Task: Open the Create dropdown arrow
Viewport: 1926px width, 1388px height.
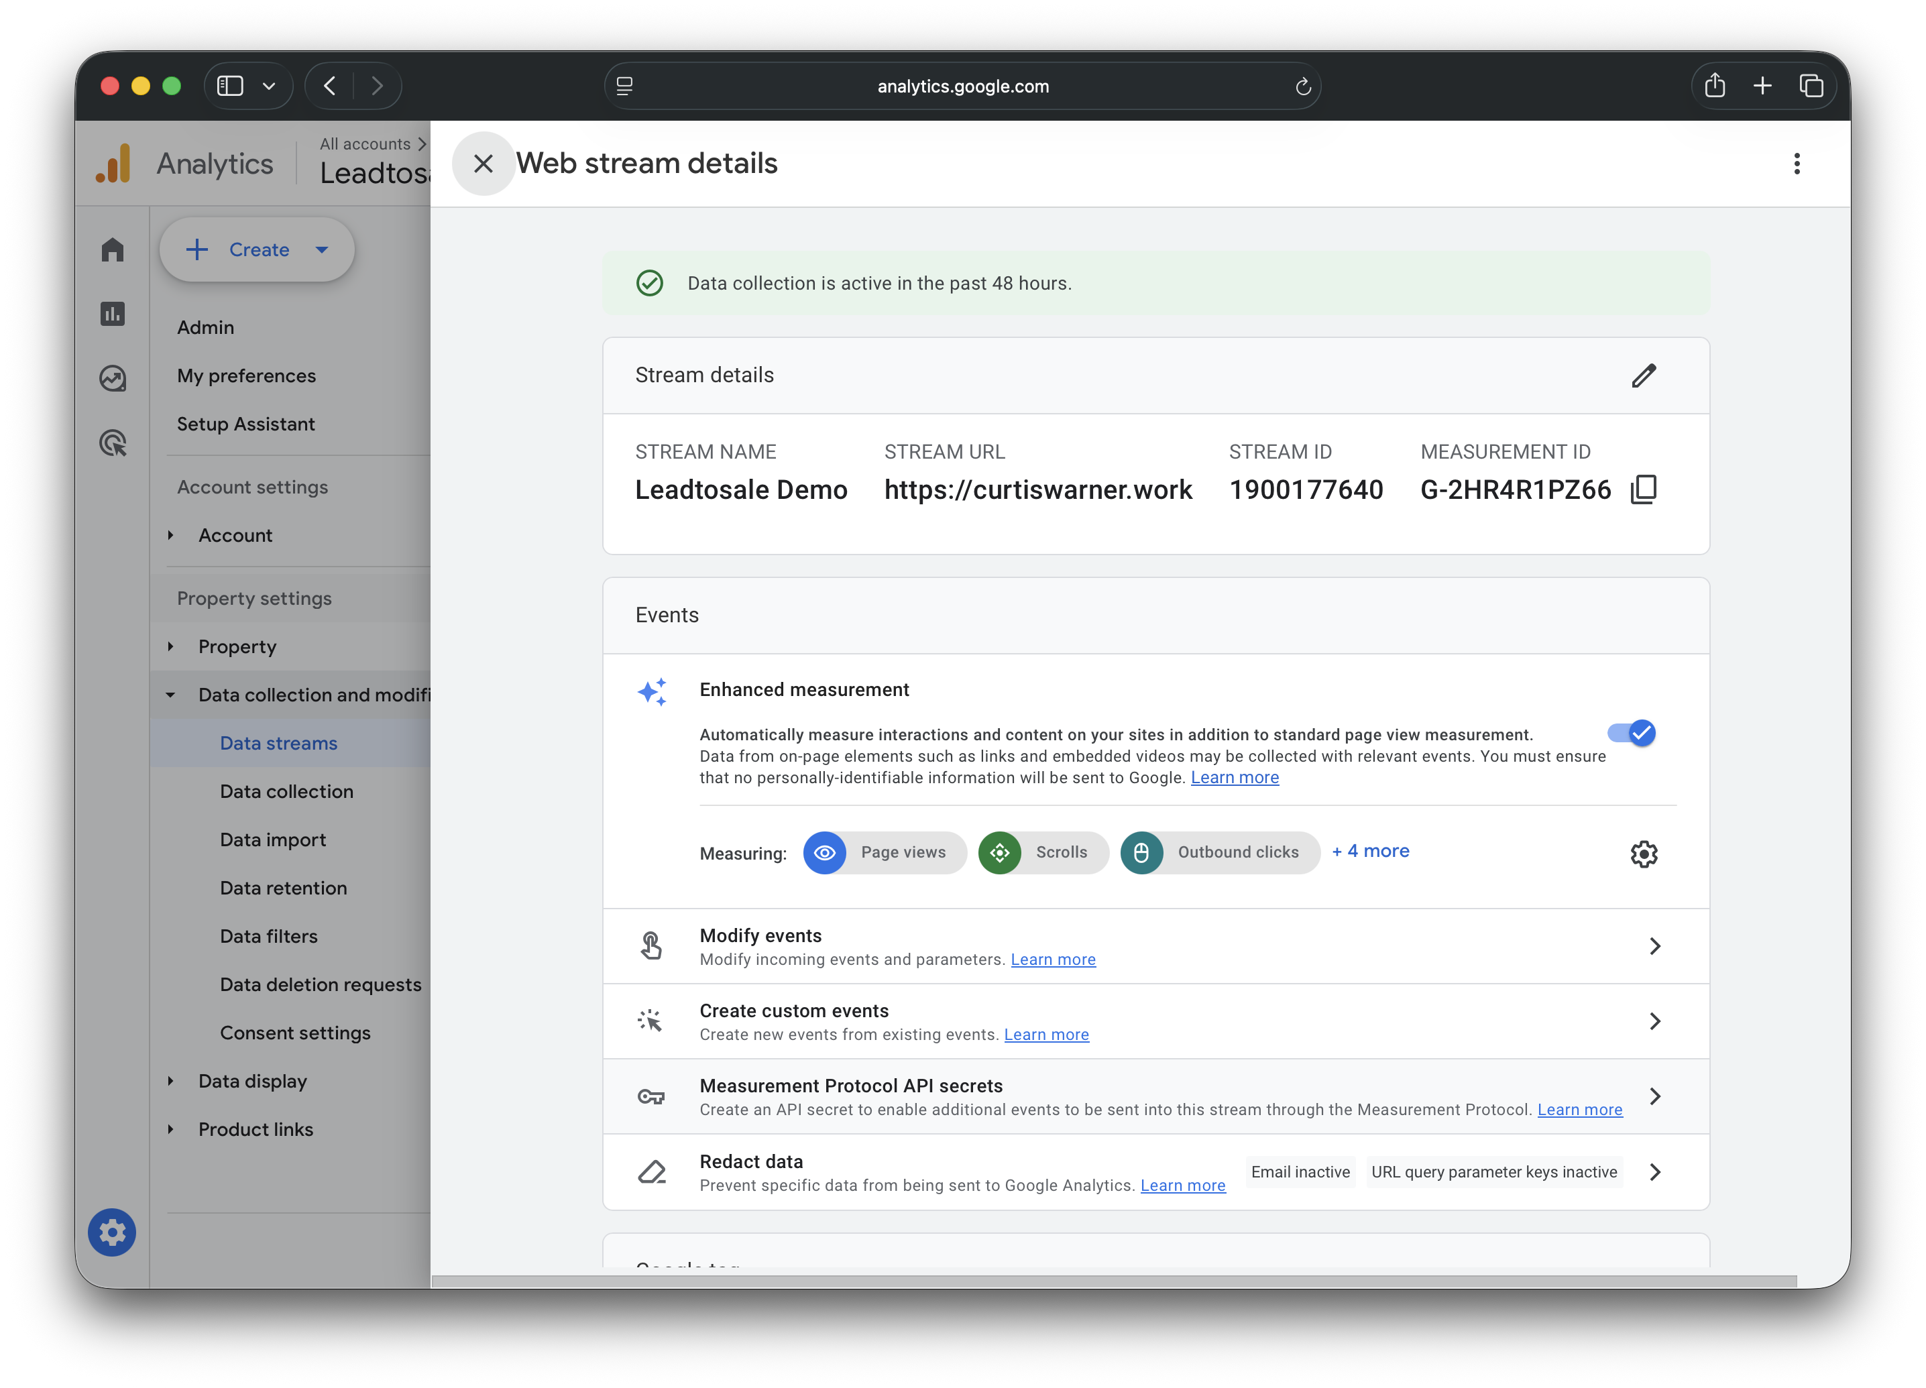Action: (322, 249)
